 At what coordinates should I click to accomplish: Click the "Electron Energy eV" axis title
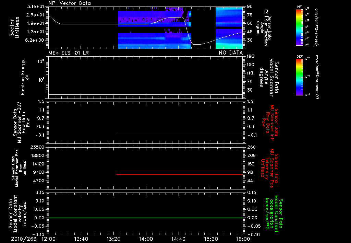coord(24,77)
